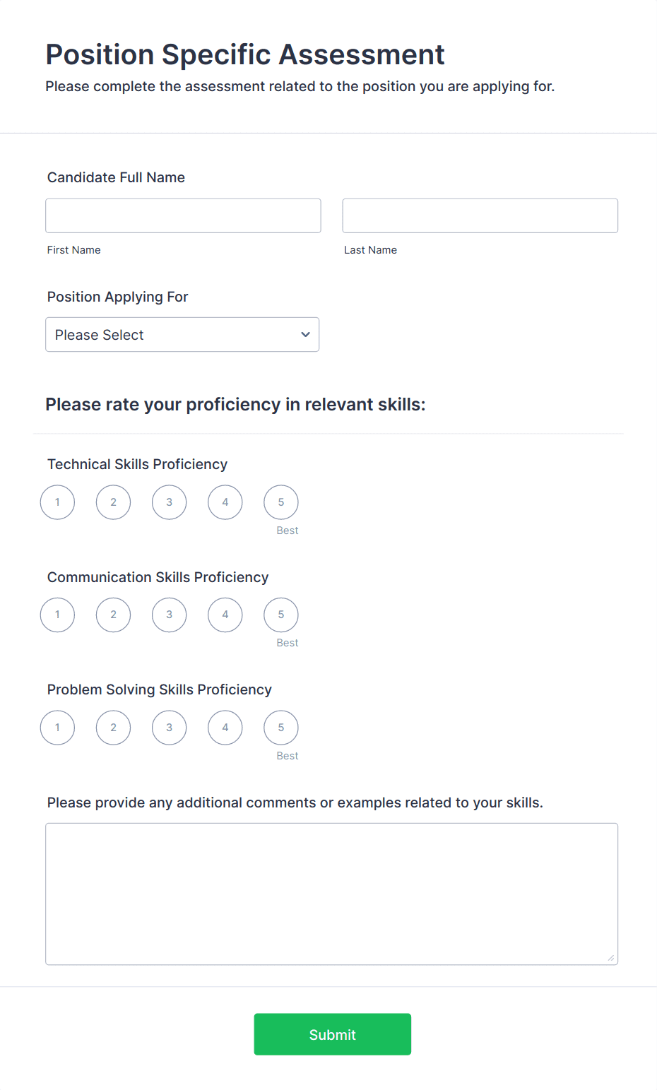Choose 3 under Problem Solving Skills
The width and height of the screenshot is (657, 1090).
coord(169,728)
